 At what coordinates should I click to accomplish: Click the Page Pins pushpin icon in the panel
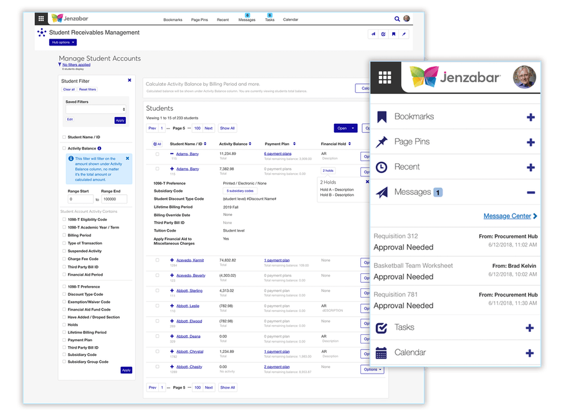pos(381,142)
